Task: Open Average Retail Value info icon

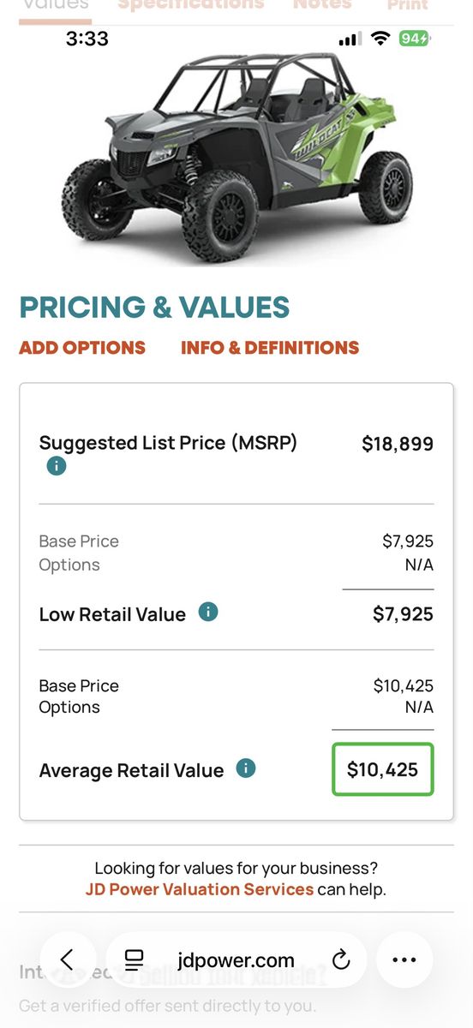Action: point(246,768)
